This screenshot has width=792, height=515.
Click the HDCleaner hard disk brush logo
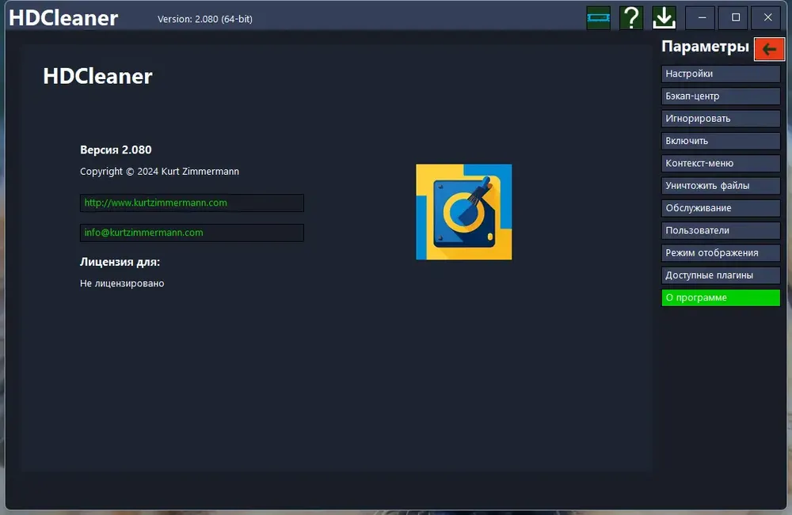point(463,212)
